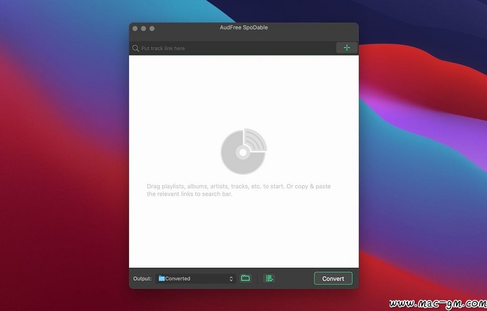The height and width of the screenshot is (311, 487).
Task: Open output folder via green folder icon
Action: (x=245, y=278)
